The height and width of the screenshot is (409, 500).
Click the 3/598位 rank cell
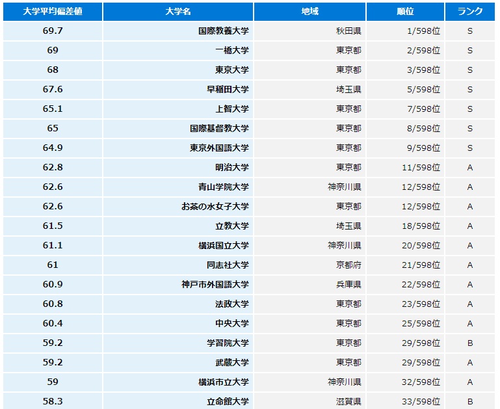405,70
